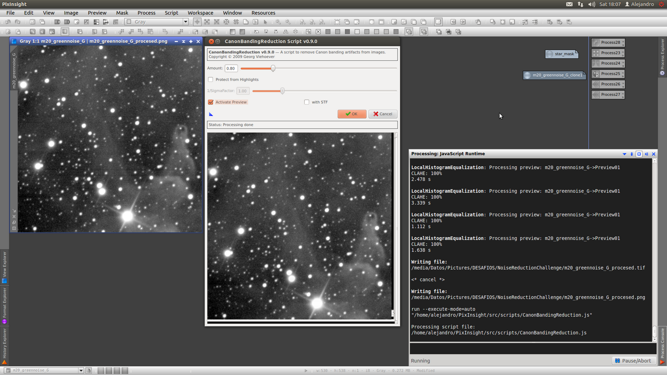The image size is (667, 375).
Task: Click the Undo icon in the toolbar
Action: (8, 22)
